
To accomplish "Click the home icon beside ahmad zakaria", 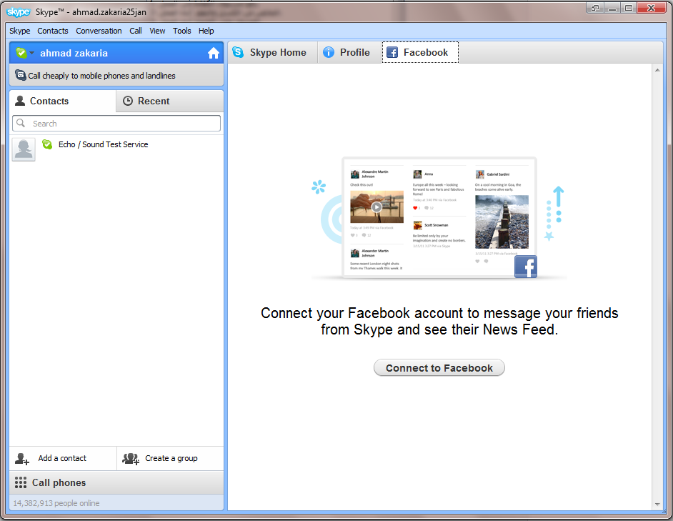I will click(x=214, y=54).
